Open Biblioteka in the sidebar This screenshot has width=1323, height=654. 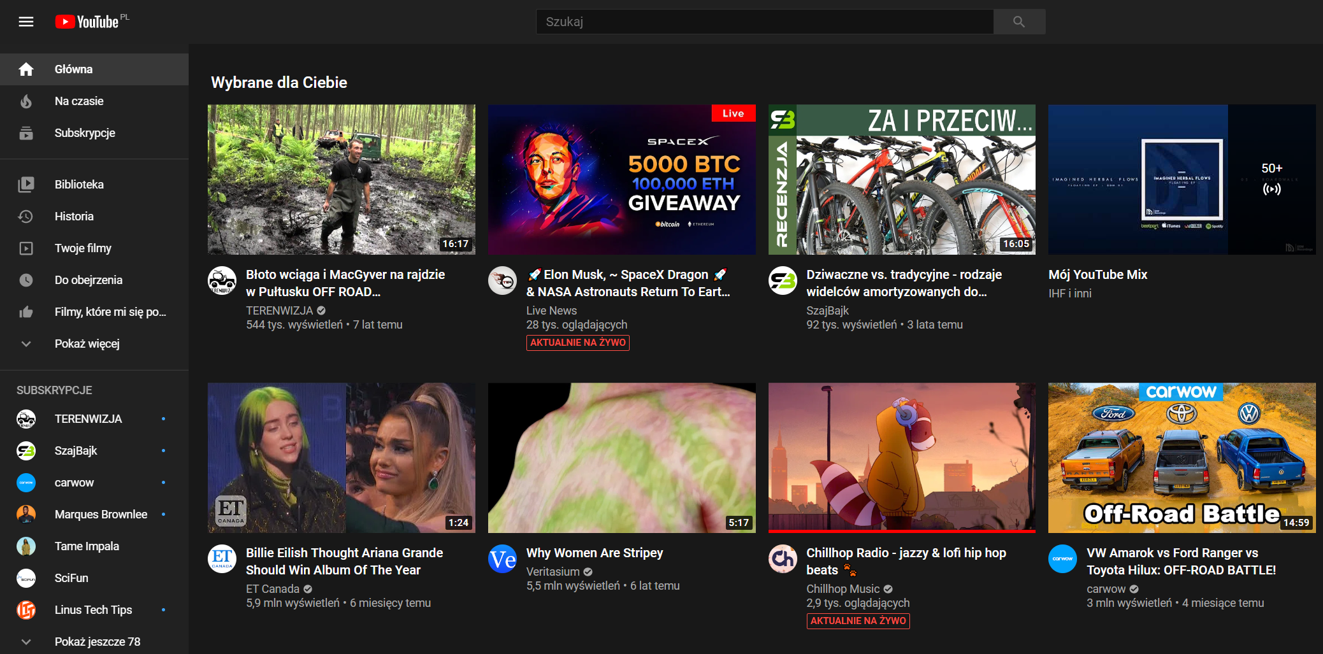pyautogui.click(x=94, y=185)
